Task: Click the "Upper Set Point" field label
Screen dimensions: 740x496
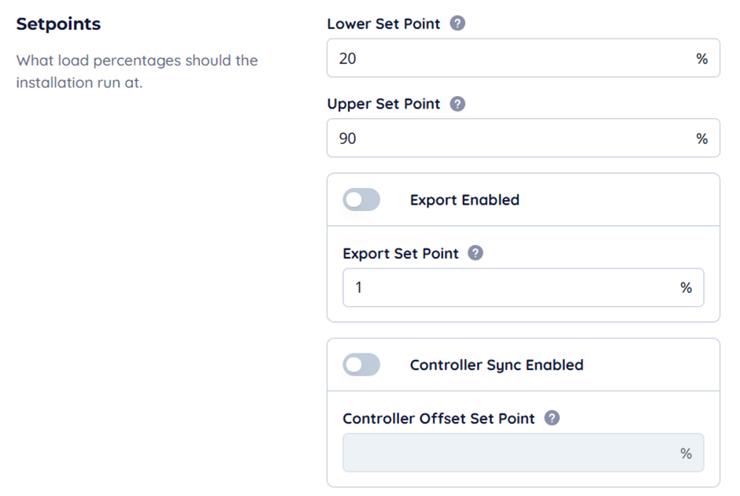Action: pos(383,104)
